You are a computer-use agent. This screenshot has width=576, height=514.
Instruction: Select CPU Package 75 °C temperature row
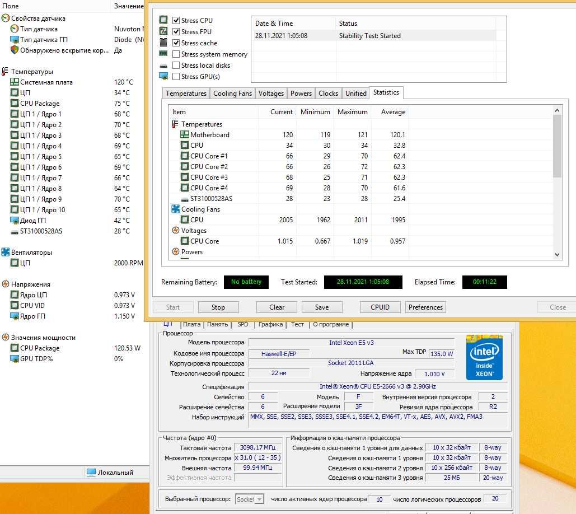(72, 103)
